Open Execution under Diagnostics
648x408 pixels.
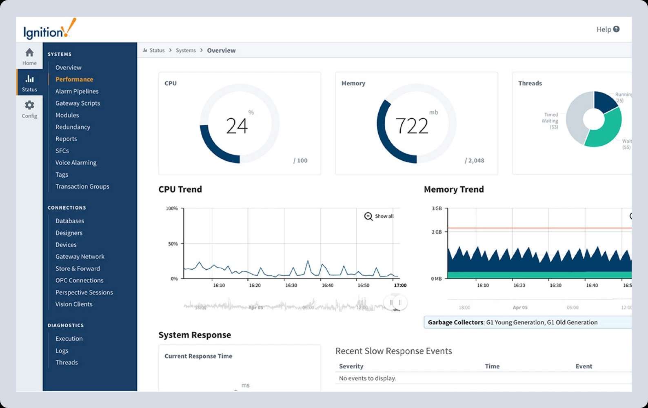click(69, 339)
